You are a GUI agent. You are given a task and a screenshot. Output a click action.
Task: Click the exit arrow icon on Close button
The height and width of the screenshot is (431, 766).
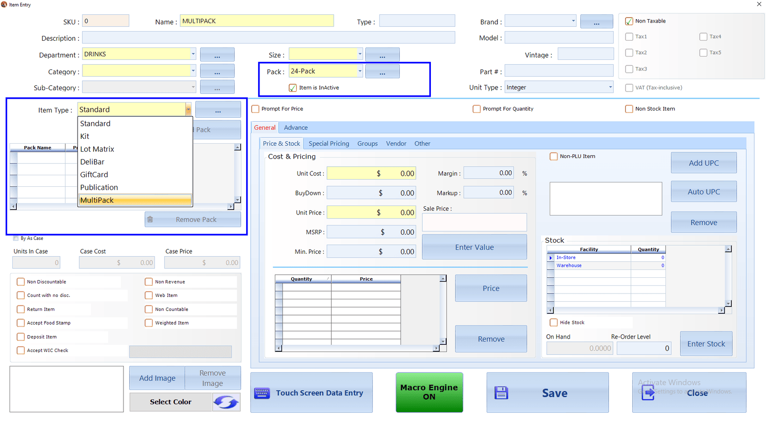tap(648, 393)
